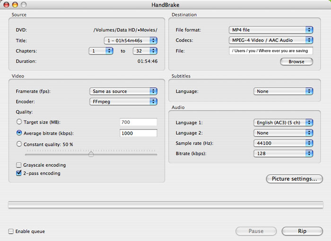The height and width of the screenshot is (241, 331).
Task: Open the Framerate dropdown (Same as source)
Action: click(123, 91)
